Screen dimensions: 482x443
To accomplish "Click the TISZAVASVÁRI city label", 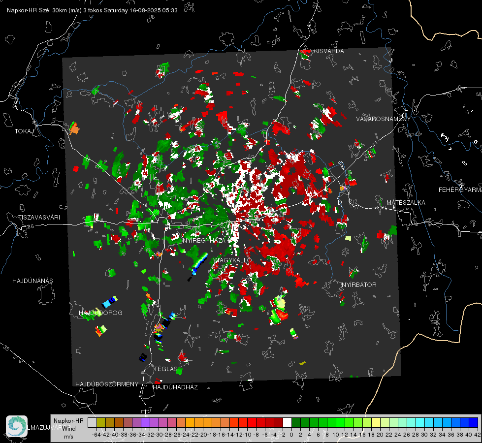I will [x=39, y=218].
